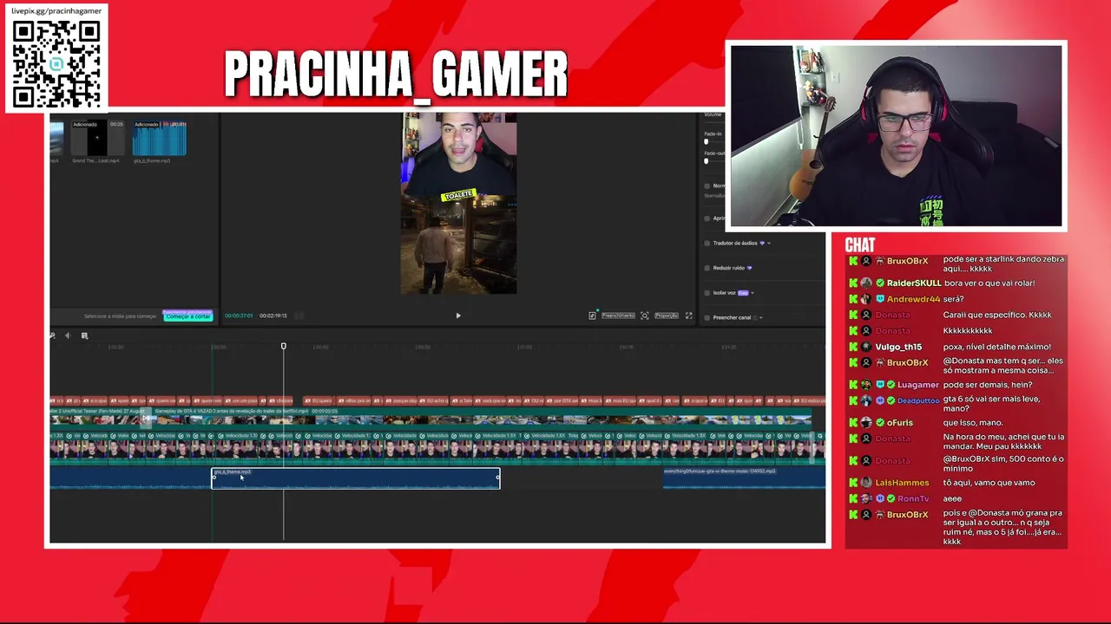Select the everything0unique-gta-vi-theme-music audio clip
Image resolution: width=1111 pixels, height=624 pixels.
tap(744, 478)
